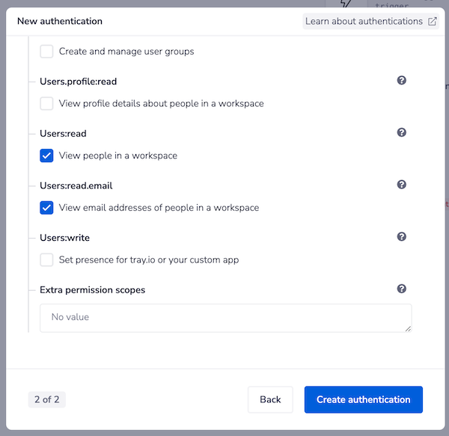449x436 pixels.
Task: Open Learn about authentications link
Action: 364,22
